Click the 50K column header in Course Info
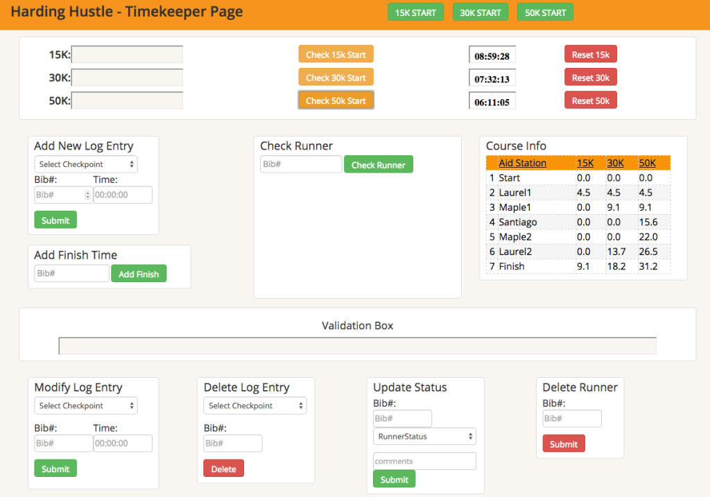Viewport: 710px width, 497px height. tap(647, 163)
